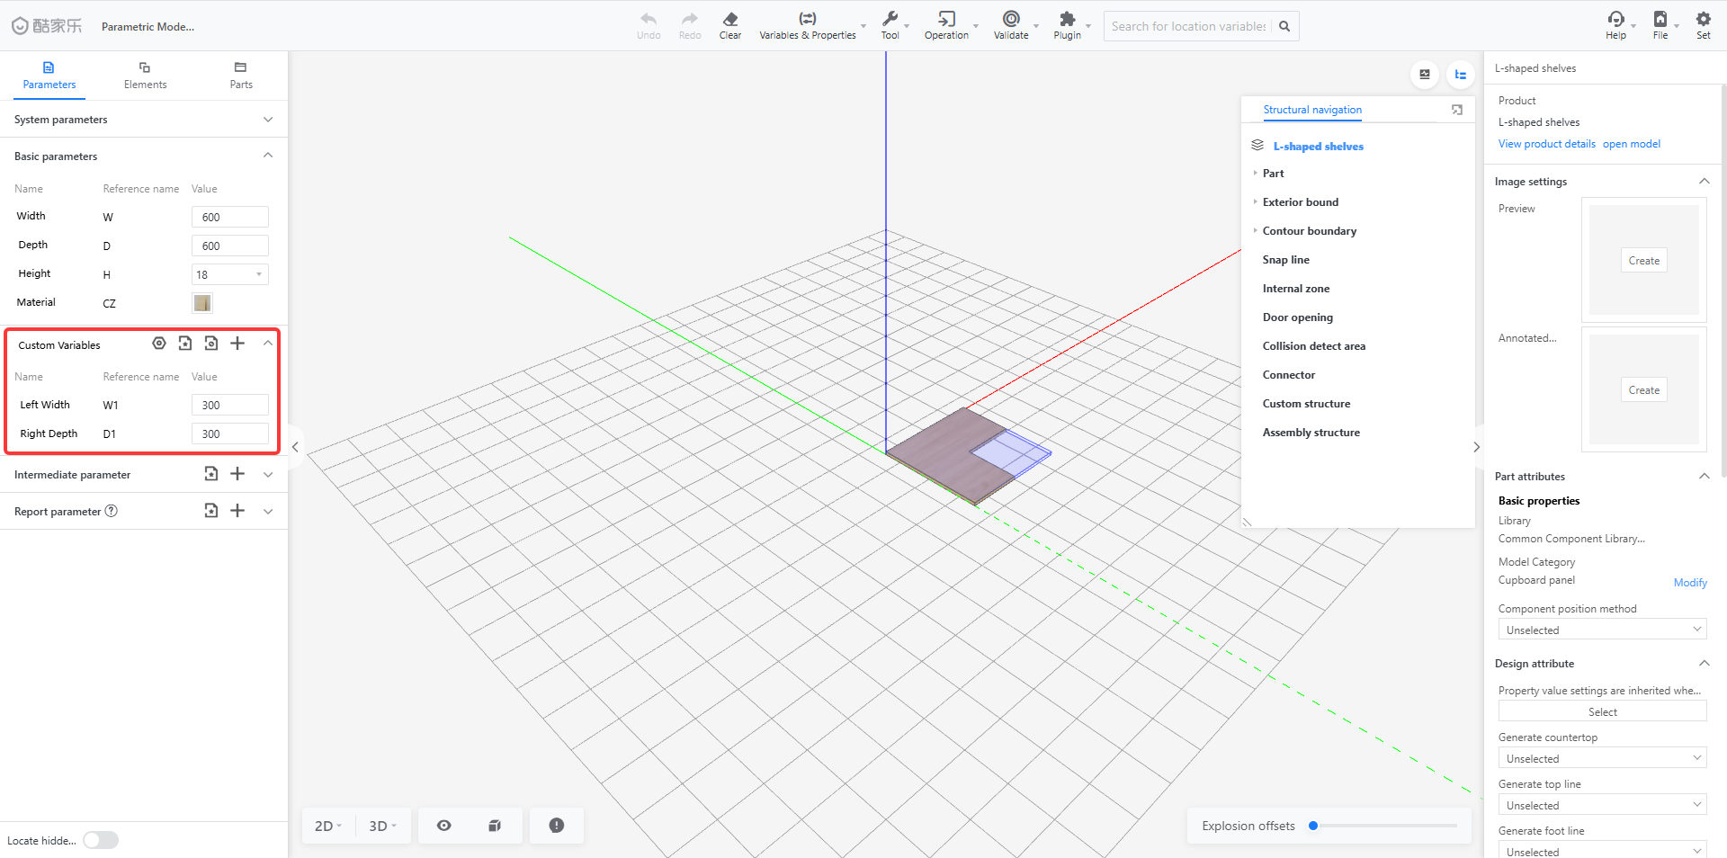Select Snap line in structure tree
This screenshot has height=858, width=1727.
click(x=1285, y=260)
